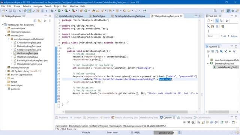Run the program with green Run icon
This screenshot has height=135, width=240.
click(59, 11)
